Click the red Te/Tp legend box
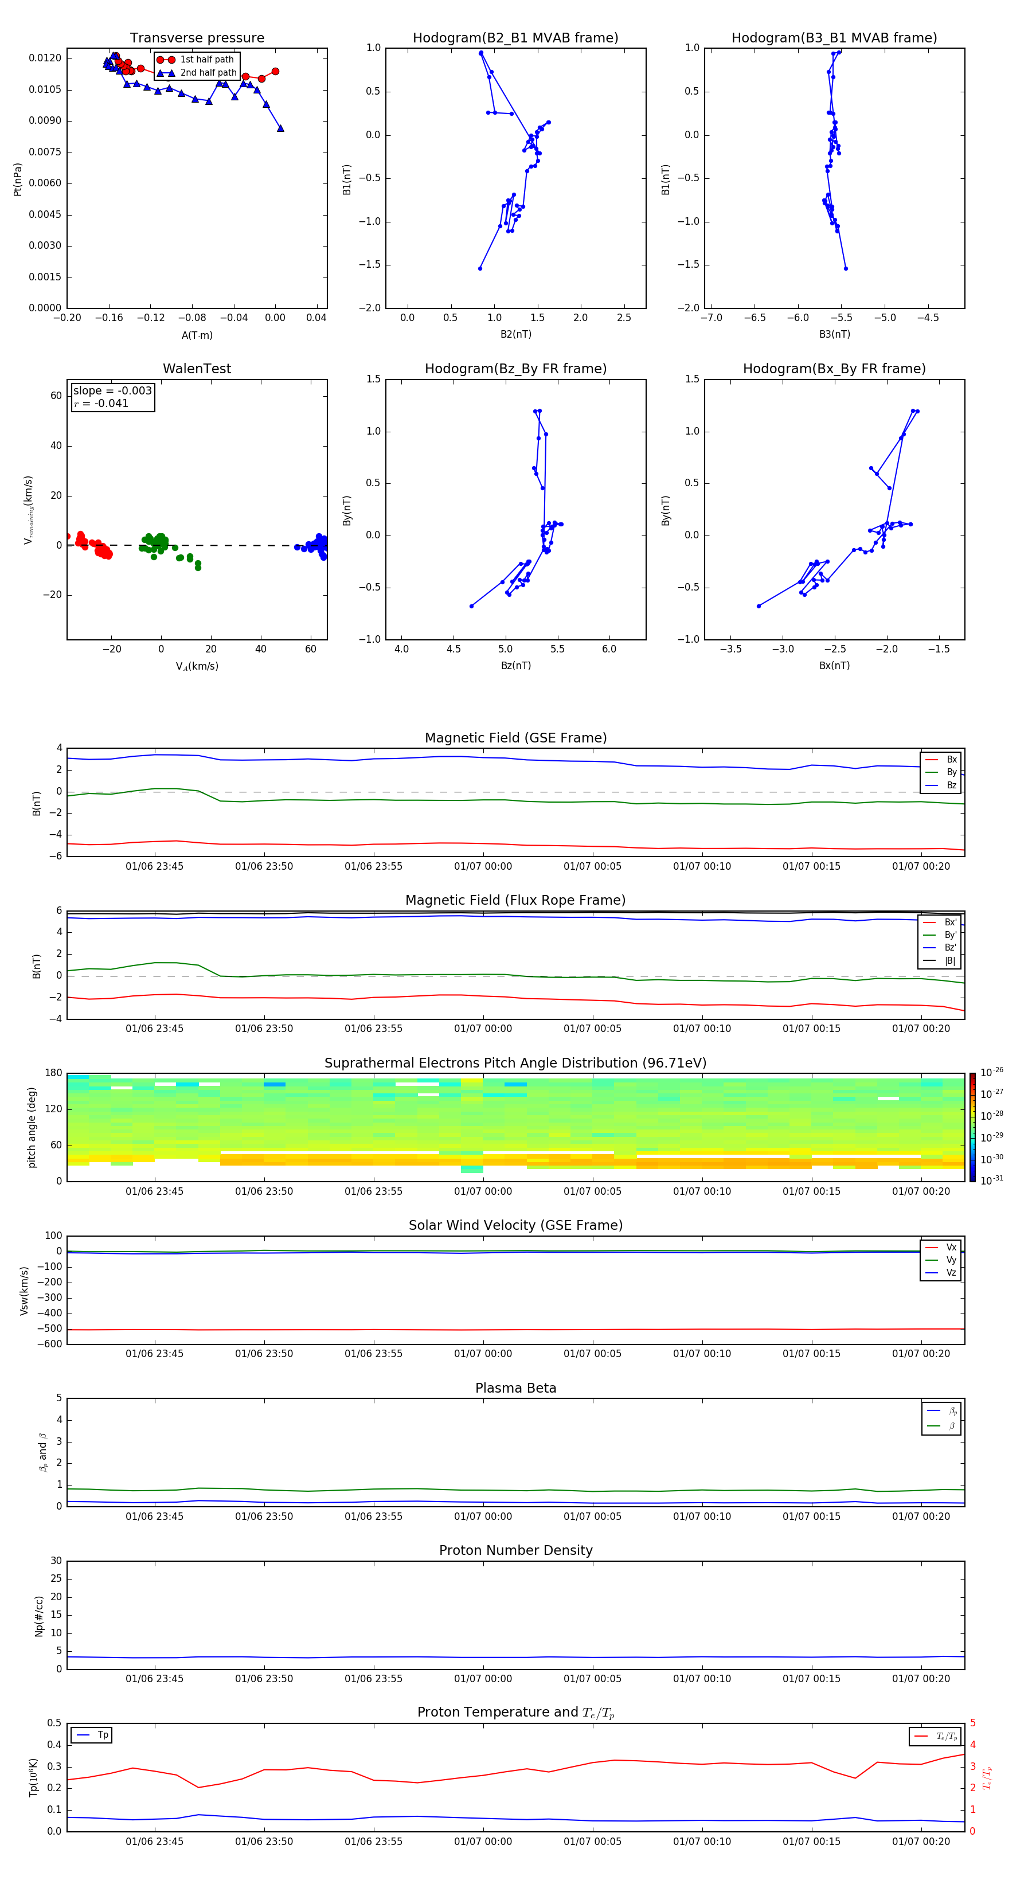1032x1892 pixels. point(935,1737)
